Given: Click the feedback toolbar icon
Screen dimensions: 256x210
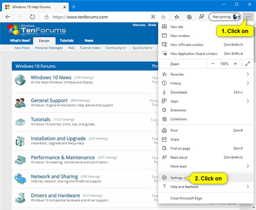Looking at the screenshot, I should point(201,17).
